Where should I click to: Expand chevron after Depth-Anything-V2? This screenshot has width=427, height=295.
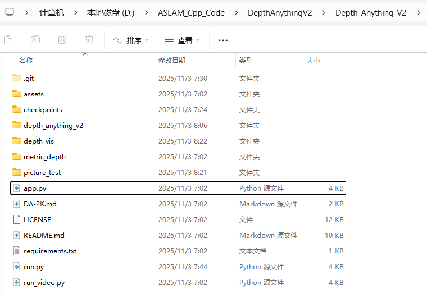point(419,12)
